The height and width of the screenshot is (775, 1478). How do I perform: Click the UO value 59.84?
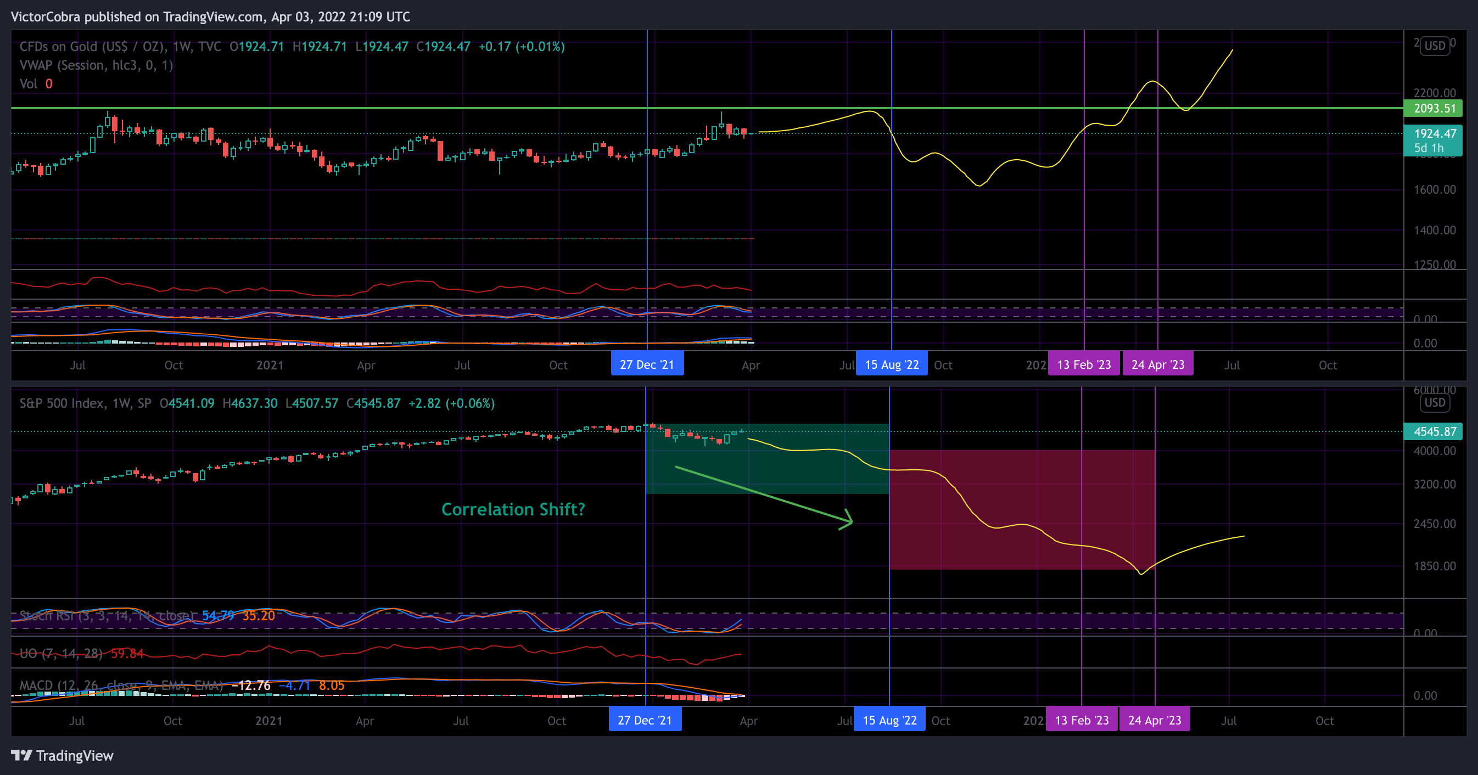(x=127, y=653)
